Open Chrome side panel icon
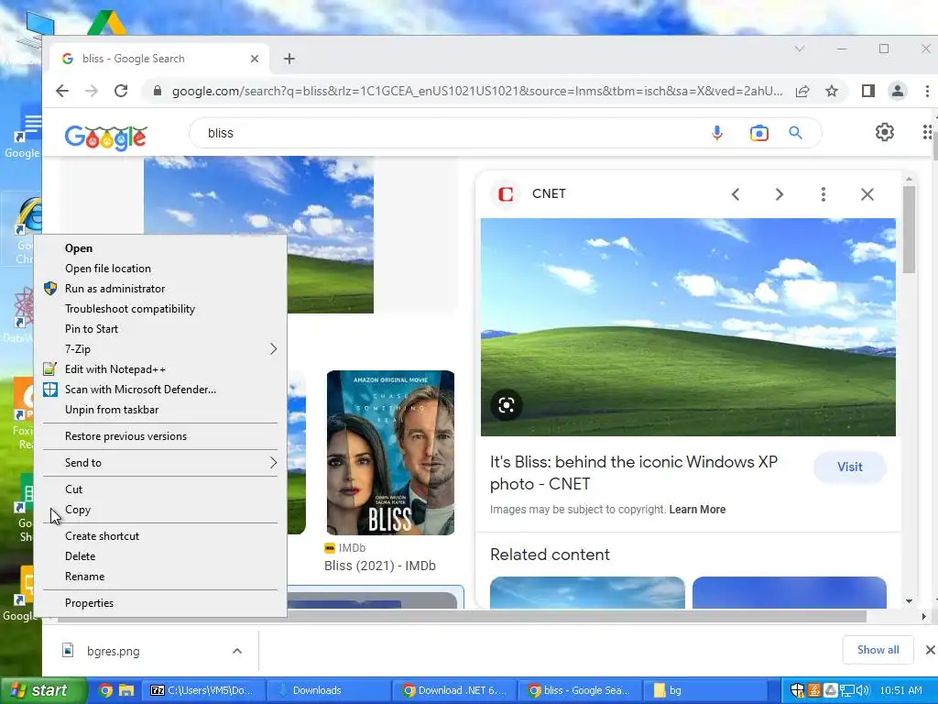The width and height of the screenshot is (938, 704). (x=868, y=91)
